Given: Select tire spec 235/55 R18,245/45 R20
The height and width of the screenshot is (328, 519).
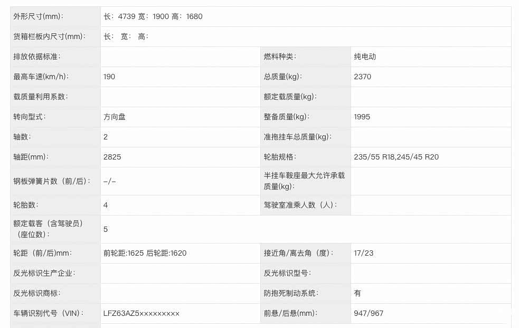Looking at the screenshot, I should 396,157.
